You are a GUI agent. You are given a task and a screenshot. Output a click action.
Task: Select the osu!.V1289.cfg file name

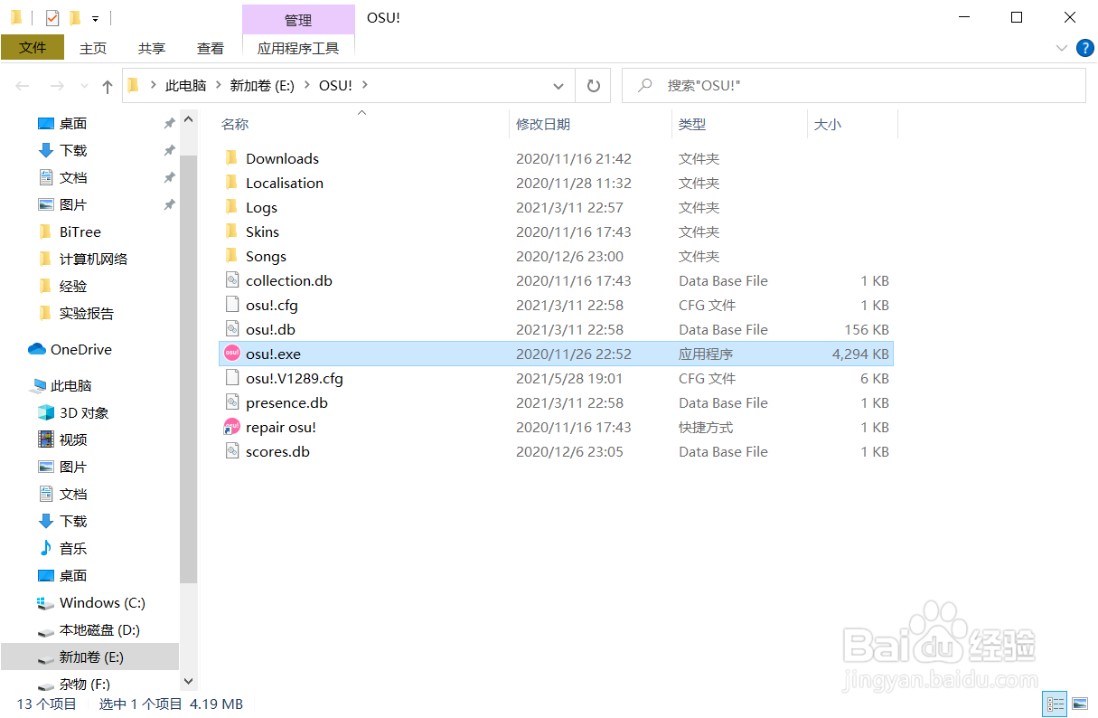295,378
